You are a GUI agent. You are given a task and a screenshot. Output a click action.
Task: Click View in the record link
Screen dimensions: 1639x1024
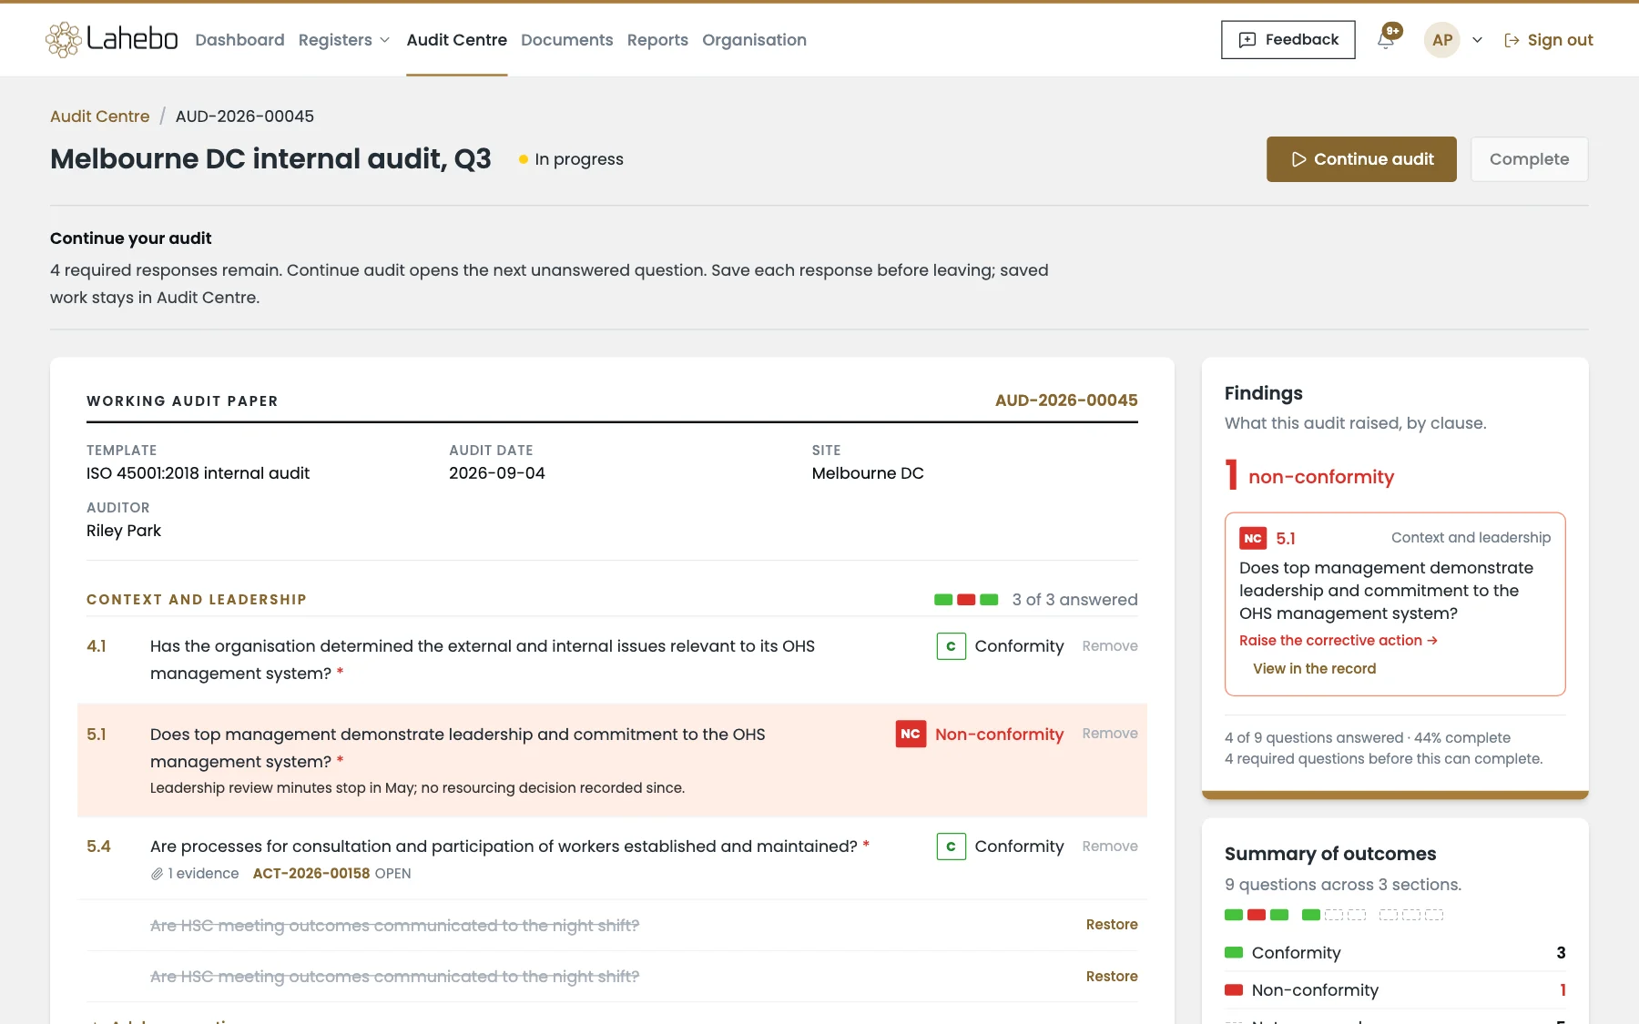1314,669
